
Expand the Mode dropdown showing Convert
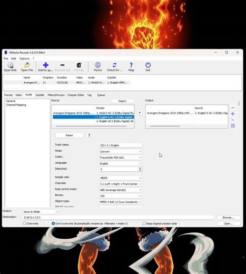[x=121, y=152]
